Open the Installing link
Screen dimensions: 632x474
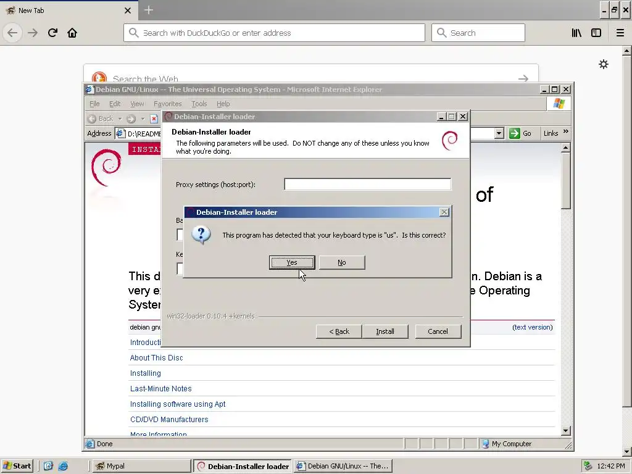point(146,373)
